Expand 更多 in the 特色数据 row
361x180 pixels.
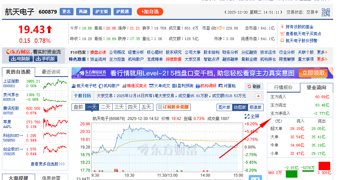322,59
